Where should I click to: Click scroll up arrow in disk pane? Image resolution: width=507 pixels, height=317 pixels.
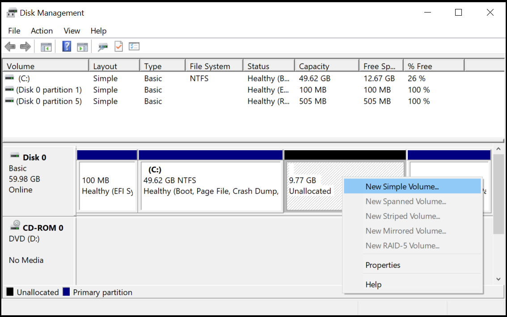[x=498, y=149]
